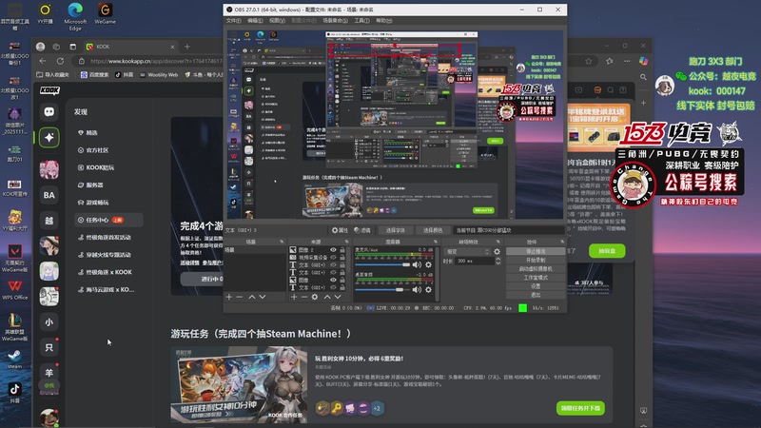The image size is (761, 428).
Task: Open the 工具 menu in OBS
Action: point(361,20)
